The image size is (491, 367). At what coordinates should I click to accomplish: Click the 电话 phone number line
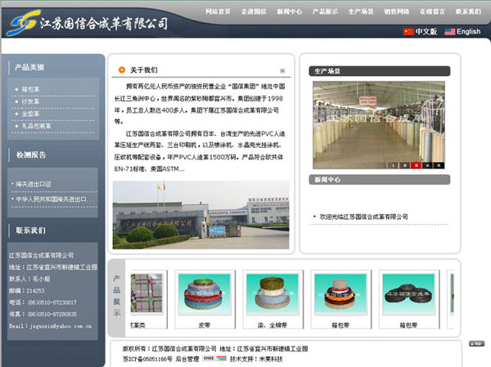pos(43,302)
